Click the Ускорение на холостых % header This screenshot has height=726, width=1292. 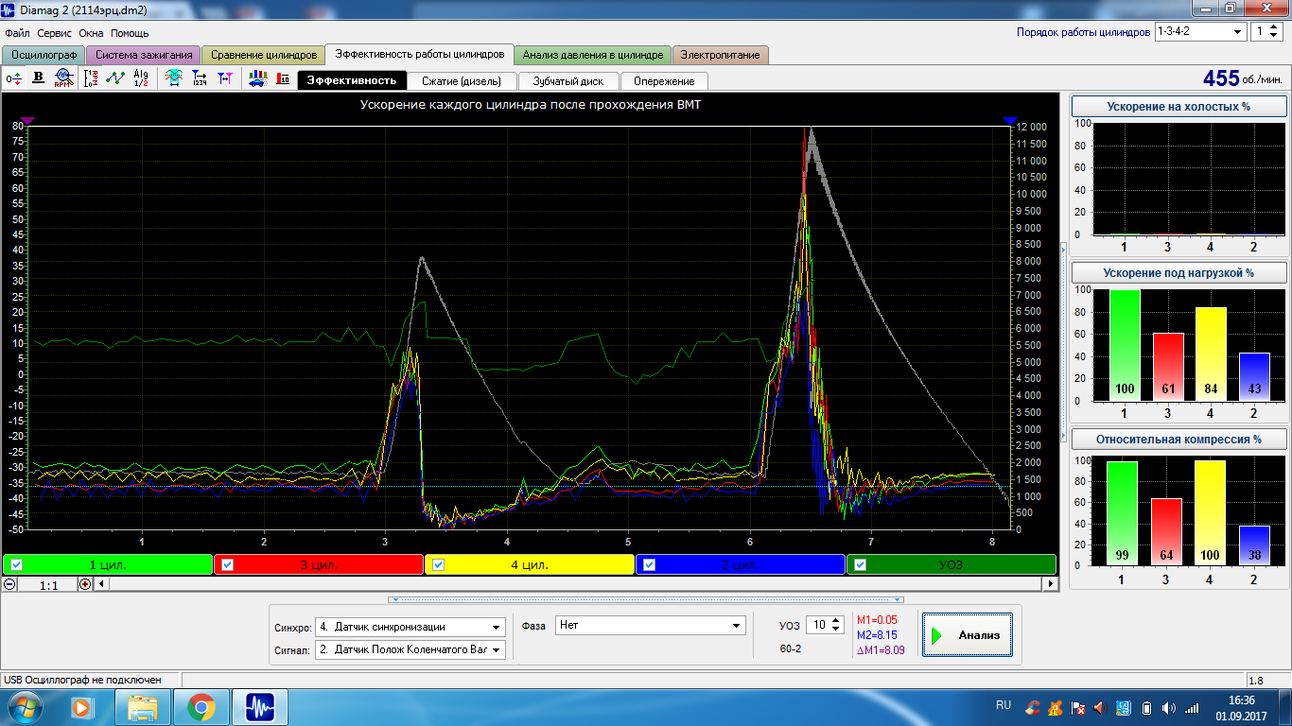click(x=1179, y=106)
